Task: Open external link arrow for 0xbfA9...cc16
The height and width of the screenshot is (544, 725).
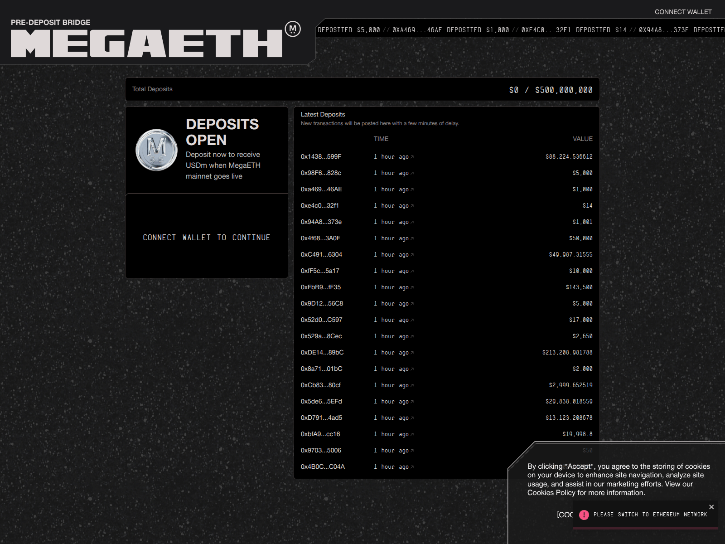Action: click(412, 434)
